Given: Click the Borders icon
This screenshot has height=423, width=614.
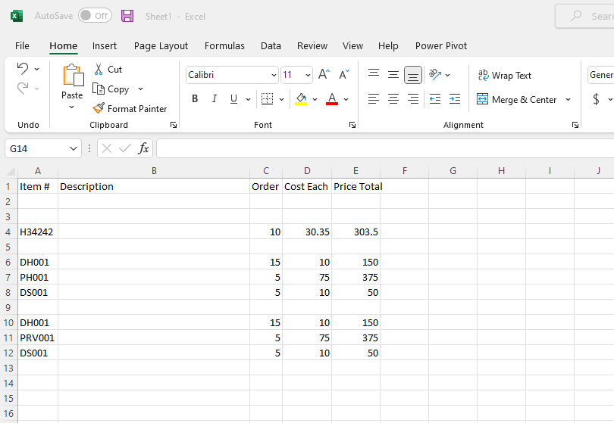Looking at the screenshot, I should 267,98.
